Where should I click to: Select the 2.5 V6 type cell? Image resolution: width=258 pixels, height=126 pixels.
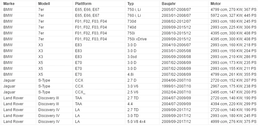[142, 92]
